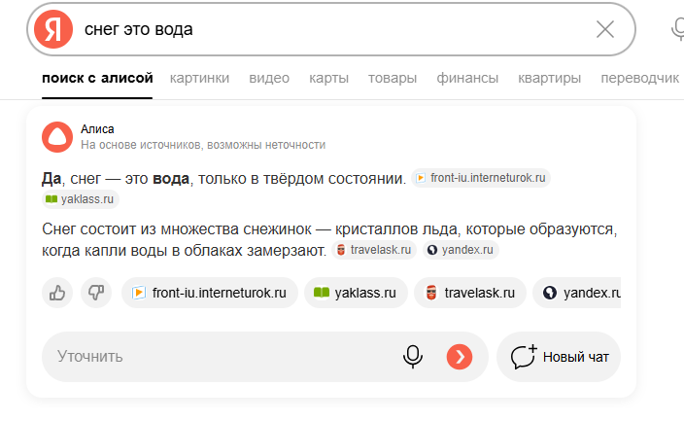684x421 pixels.
Task: Click microphone in the Уточнить field
Action: (413, 356)
